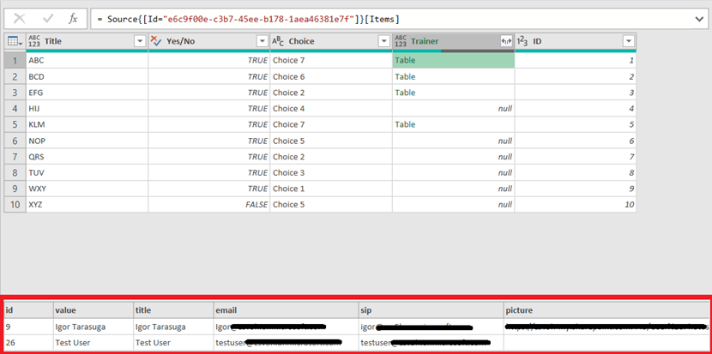
Task: Open Table link in ABC row
Action: (x=405, y=60)
